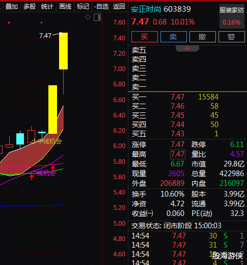The width and height of the screenshot is (247, 265).
Task: Click the latest yellow candlestick
Action: [x=63, y=51]
